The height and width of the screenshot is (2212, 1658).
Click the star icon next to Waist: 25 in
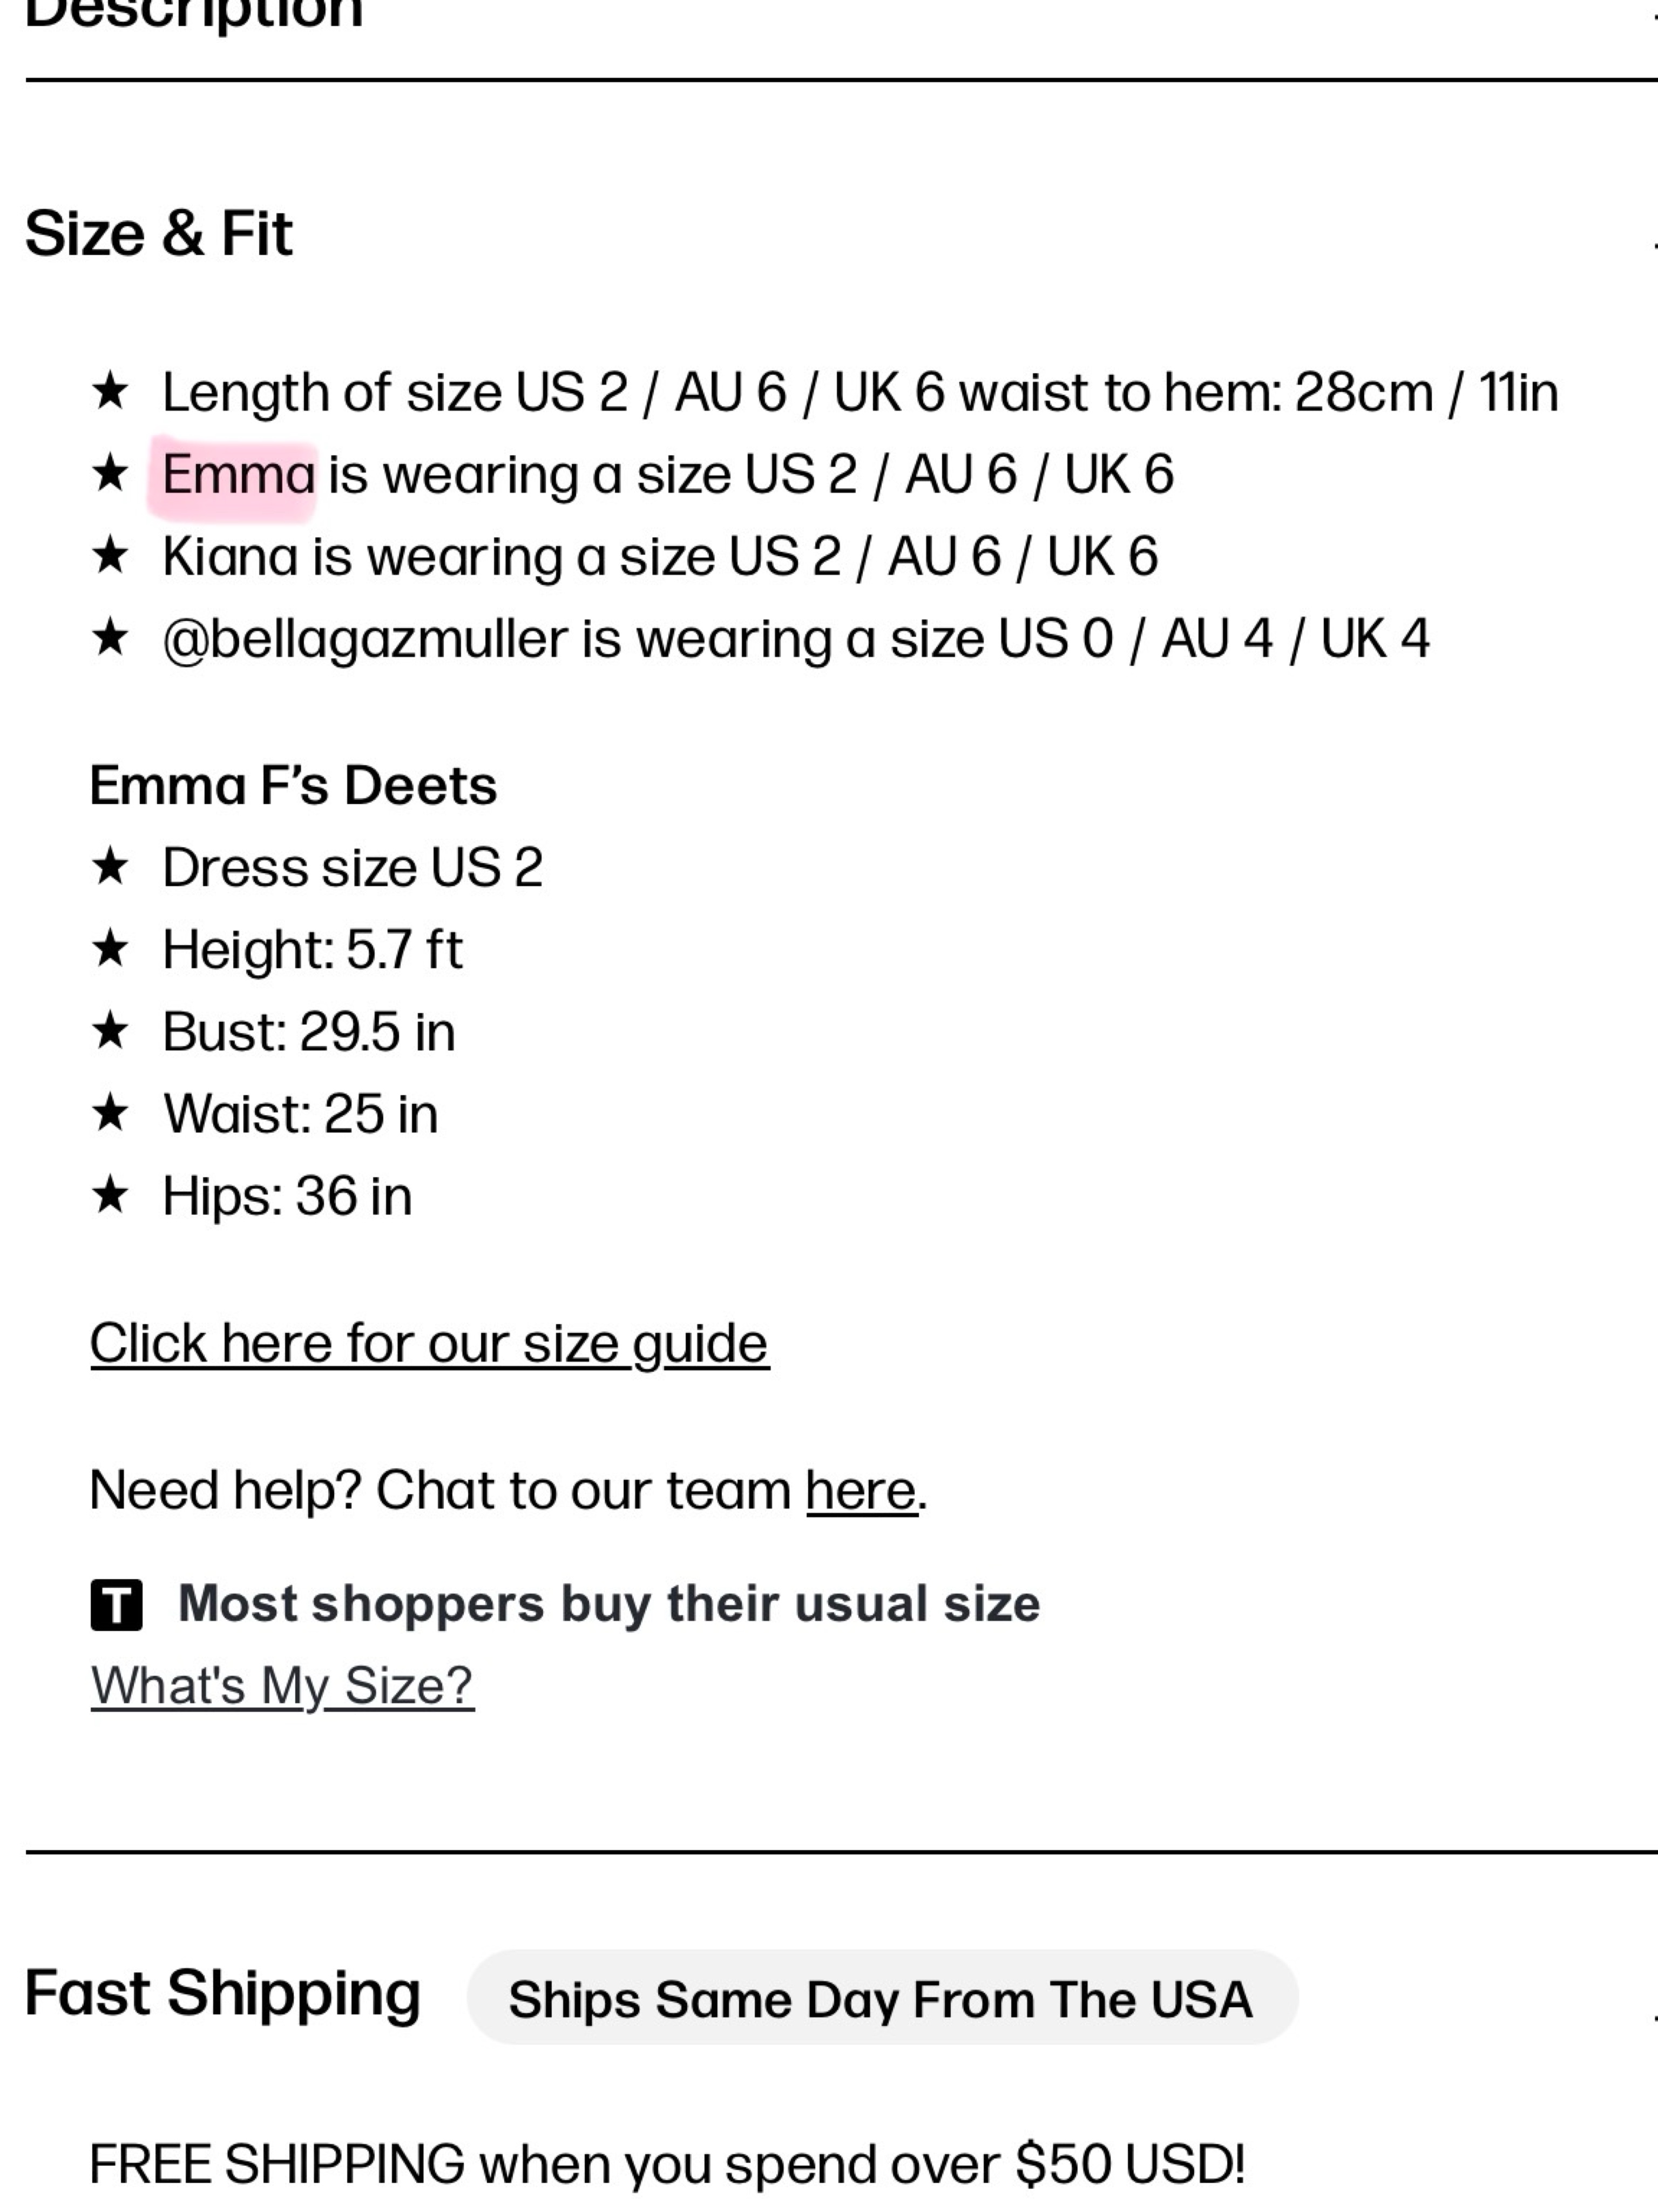[110, 1112]
